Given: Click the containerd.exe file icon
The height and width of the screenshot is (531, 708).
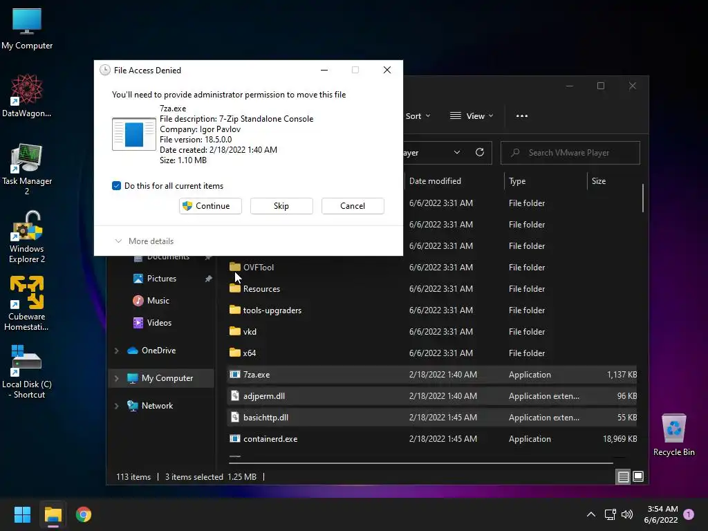Looking at the screenshot, I should click(235, 439).
